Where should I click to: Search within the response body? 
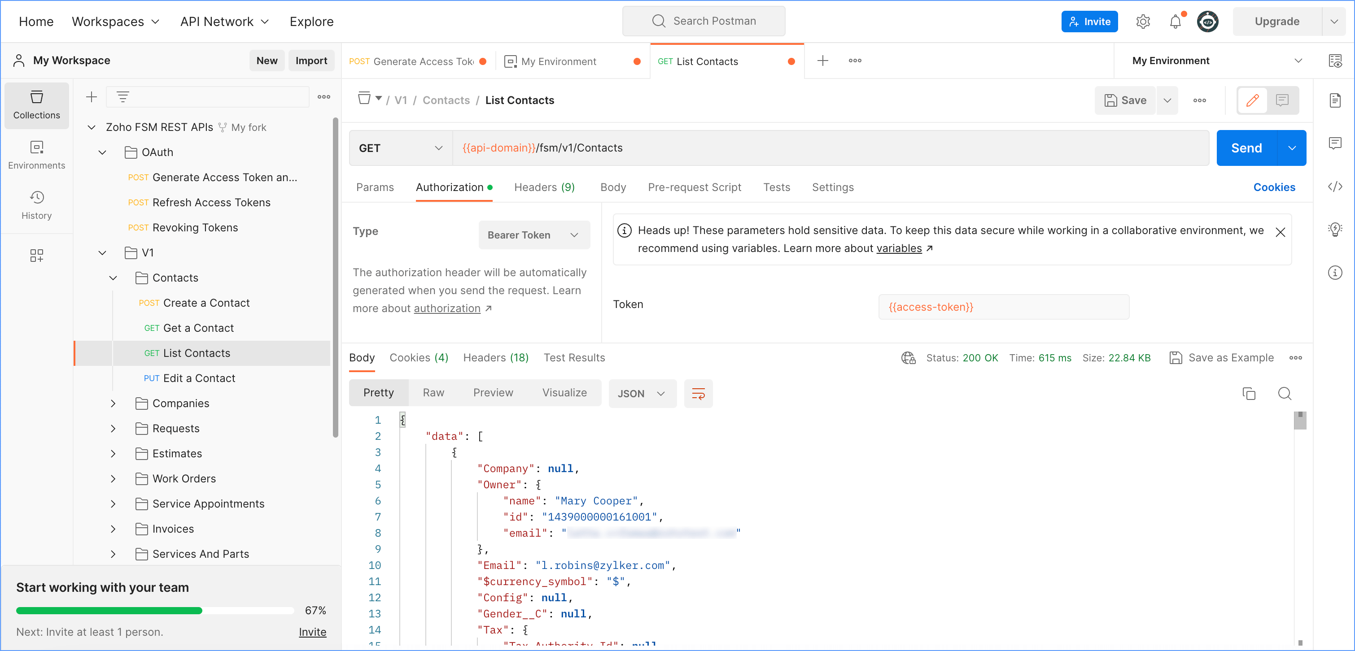[1285, 393]
